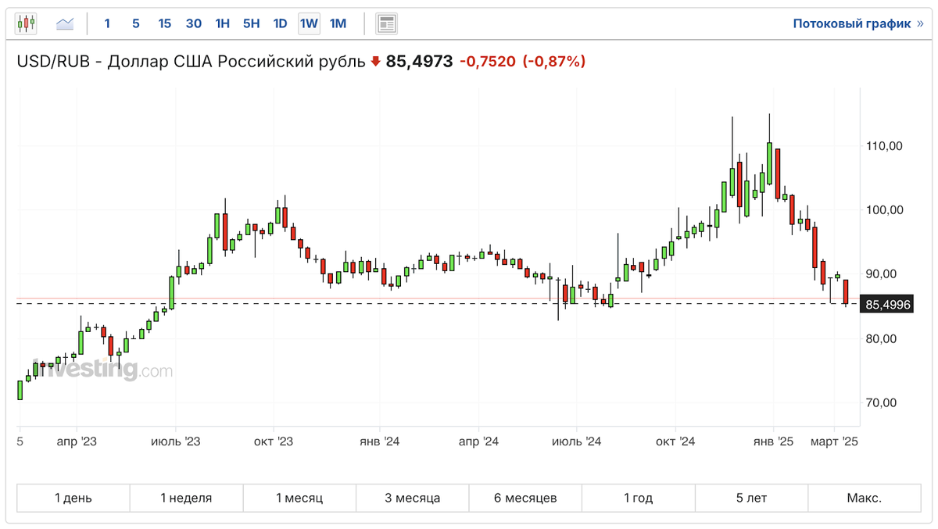Show the 5 лет range
Image resolution: width=938 pixels, height=529 pixels.
click(x=750, y=498)
